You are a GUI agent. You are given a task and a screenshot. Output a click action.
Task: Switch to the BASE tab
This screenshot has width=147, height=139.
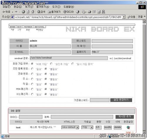13,27
